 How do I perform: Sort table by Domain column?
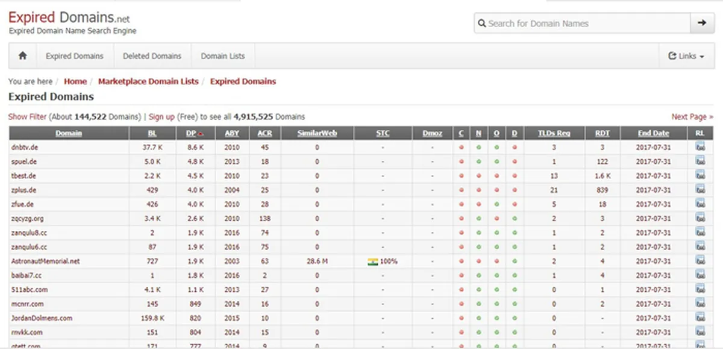pos(69,133)
